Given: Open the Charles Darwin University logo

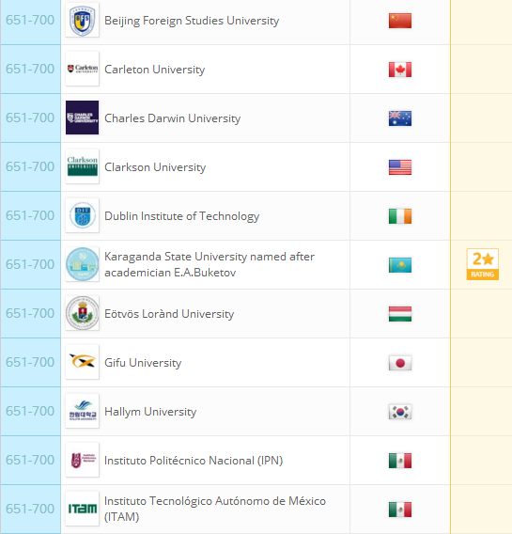Looking at the screenshot, I should (82, 118).
